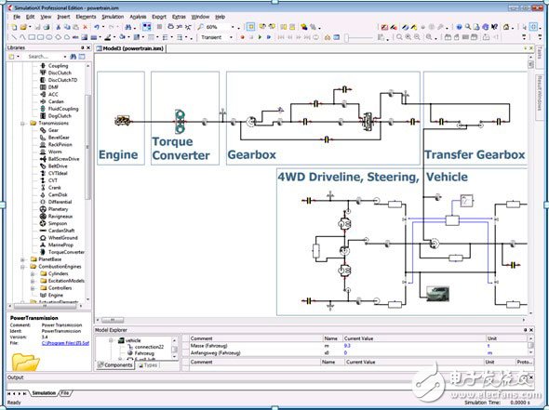Image resolution: width=549 pixels, height=410 pixels.
Task: Start simulation with the green play icon
Action: click(260, 37)
